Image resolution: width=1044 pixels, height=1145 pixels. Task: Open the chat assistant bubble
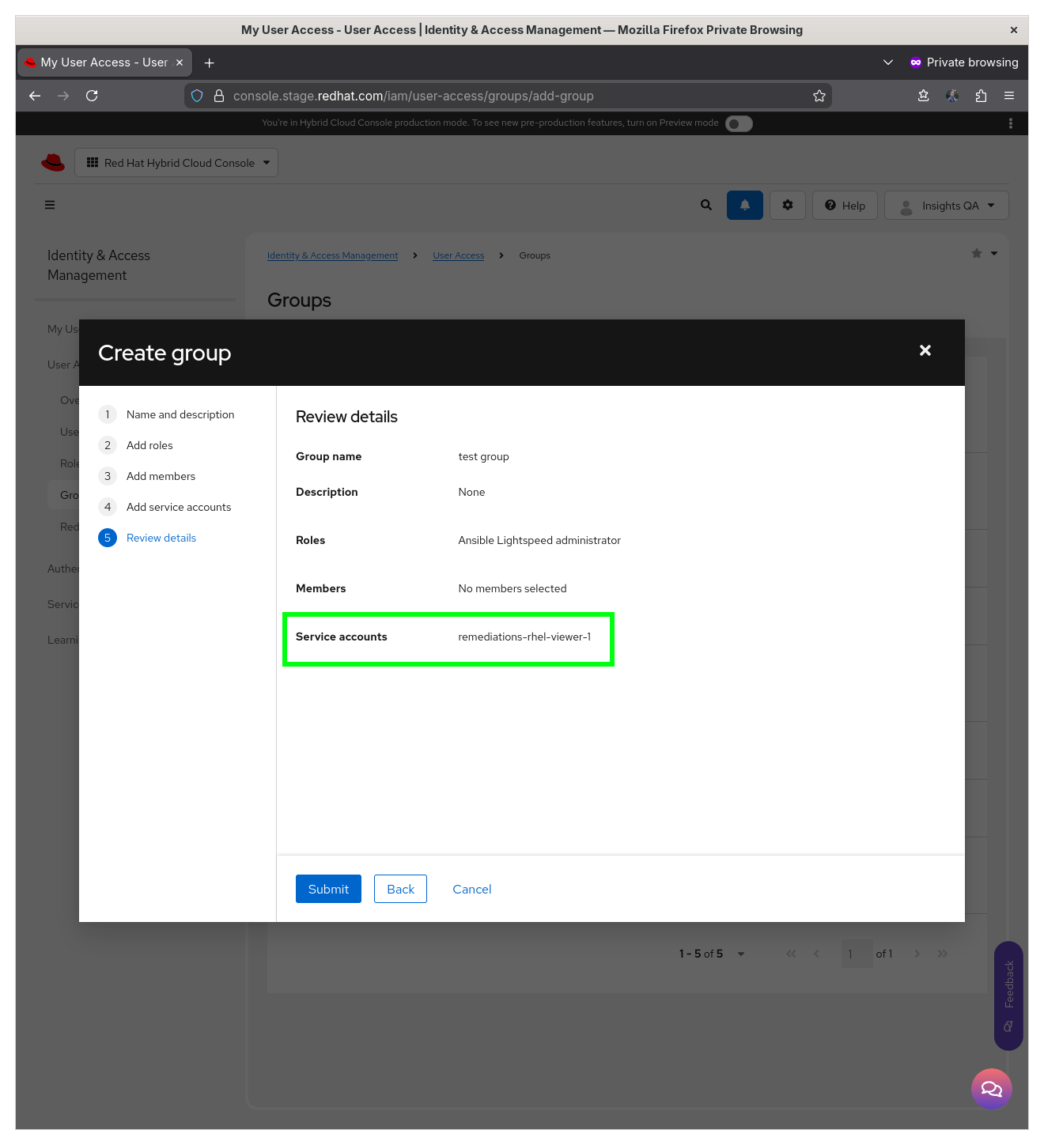point(991,1089)
